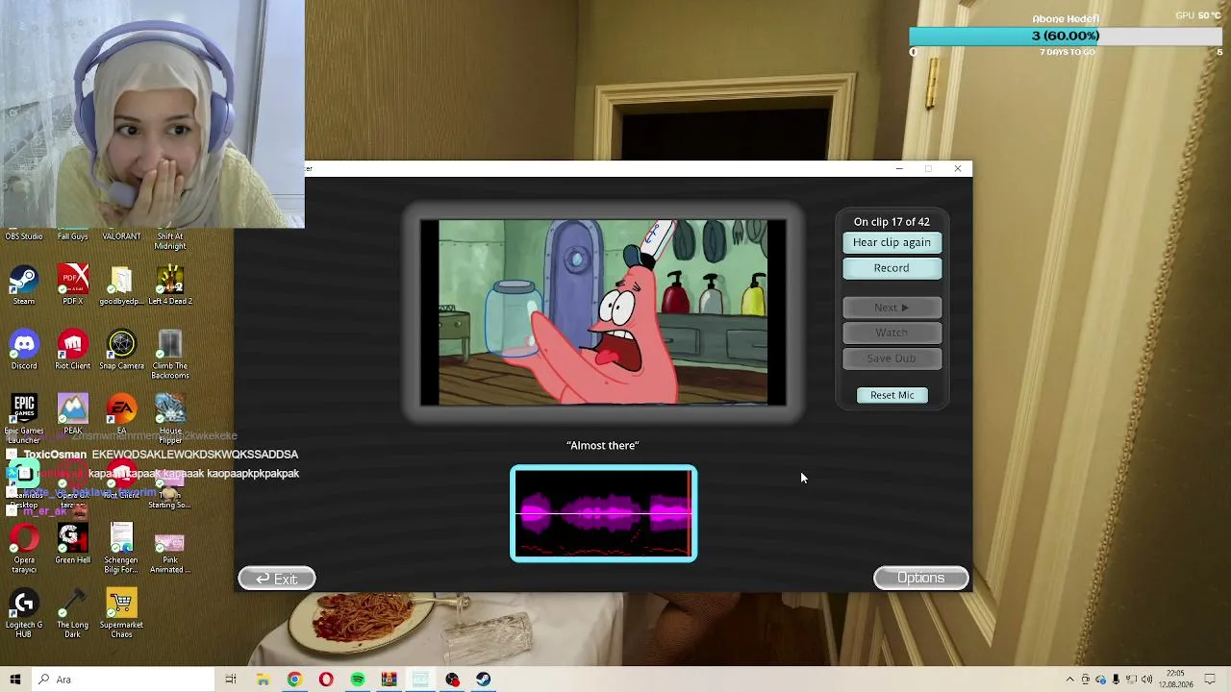The width and height of the screenshot is (1231, 692).
Task: Go to the next clip with Next
Action: (x=892, y=308)
